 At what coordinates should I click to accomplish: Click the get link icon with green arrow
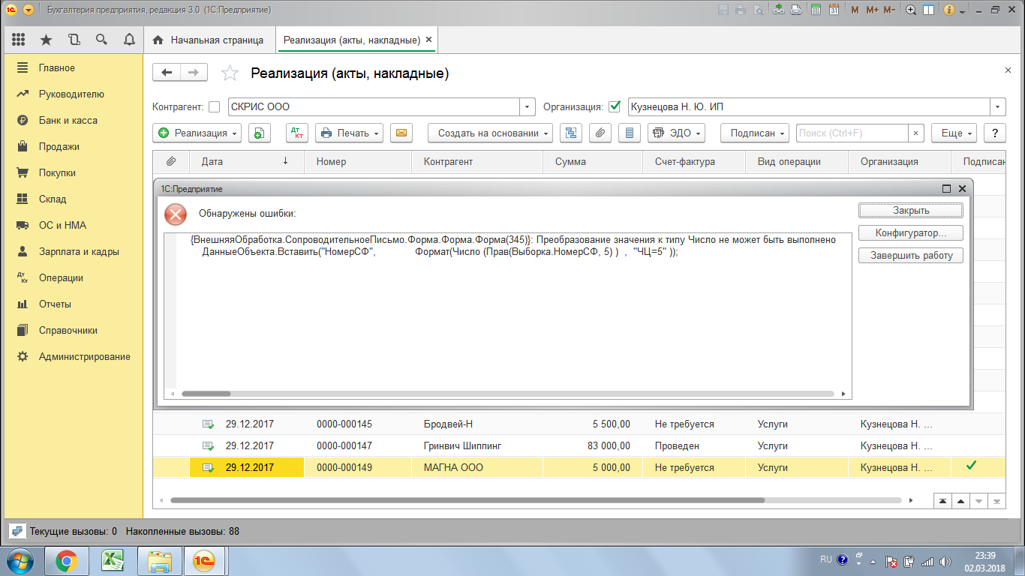(x=779, y=10)
